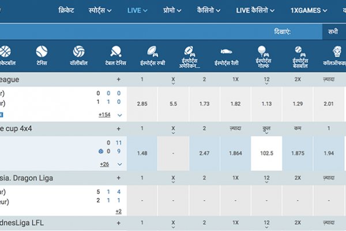Image resolution: width=346 pixels, height=231 pixels.
Task: Open the क्रिकेट menu item
Action: [x=69, y=10]
